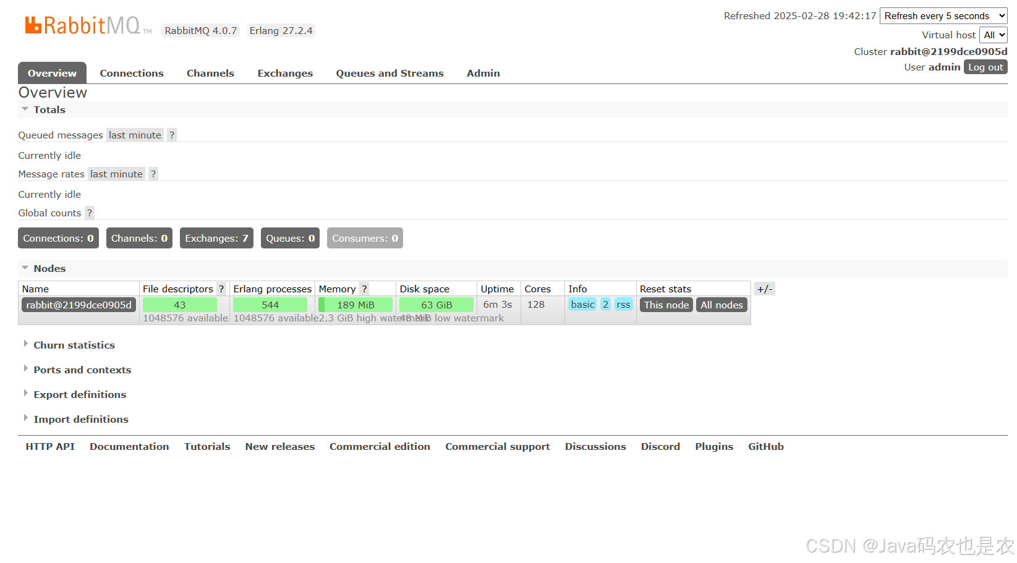Open the Admin tab
The height and width of the screenshot is (563, 1017).
(483, 73)
